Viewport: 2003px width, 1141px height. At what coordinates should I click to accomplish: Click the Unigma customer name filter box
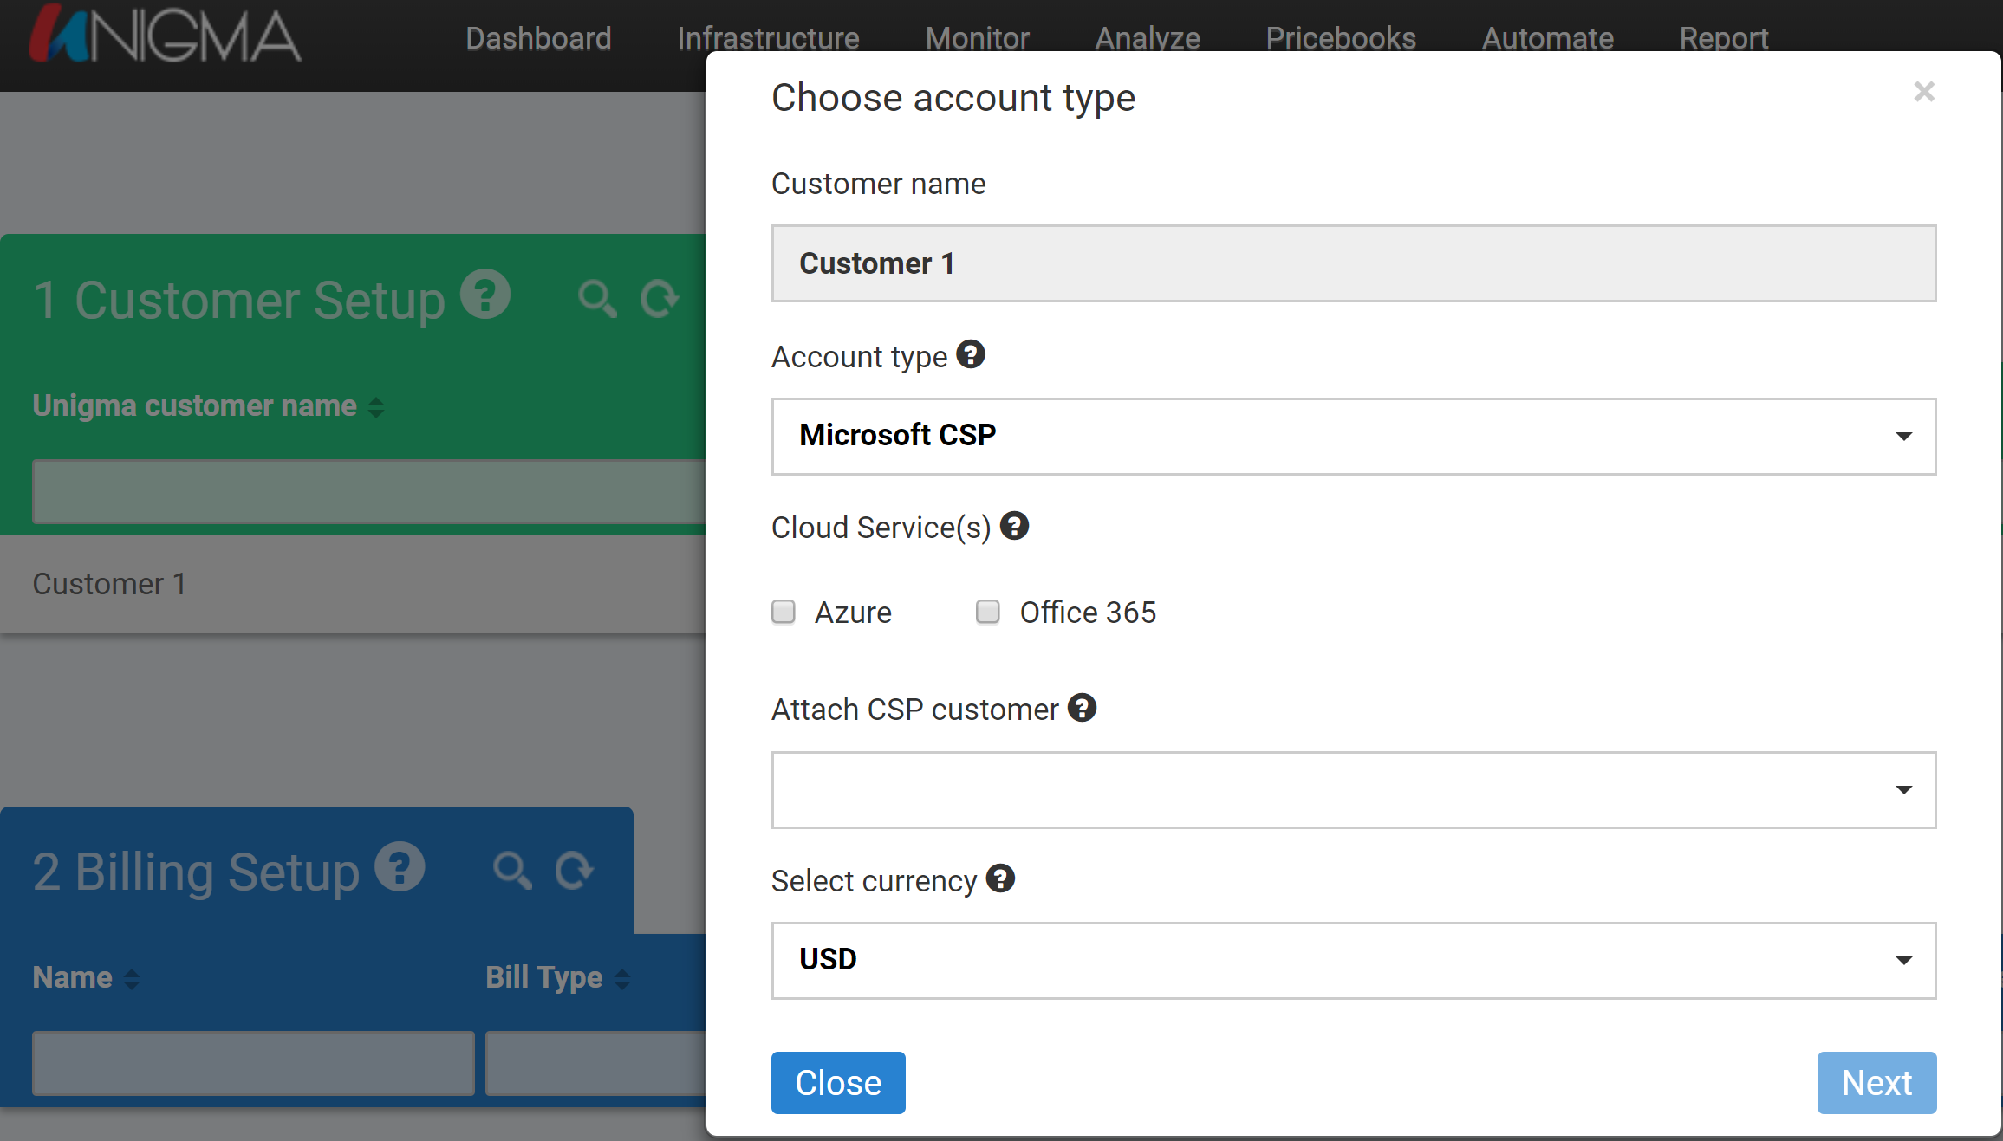point(369,491)
